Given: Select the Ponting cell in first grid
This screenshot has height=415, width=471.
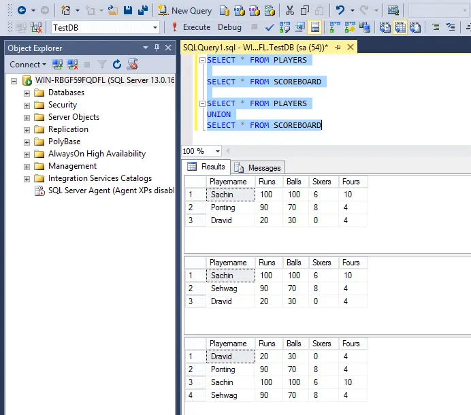Looking at the screenshot, I should (x=230, y=207).
